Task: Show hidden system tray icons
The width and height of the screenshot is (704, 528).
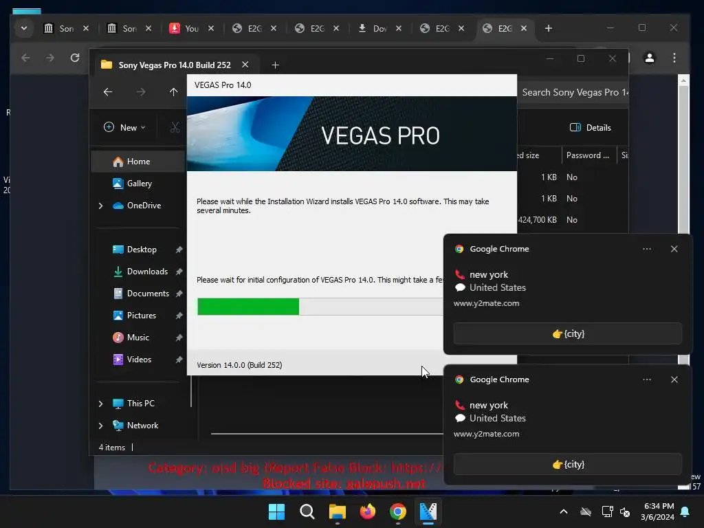Action: coord(564,511)
